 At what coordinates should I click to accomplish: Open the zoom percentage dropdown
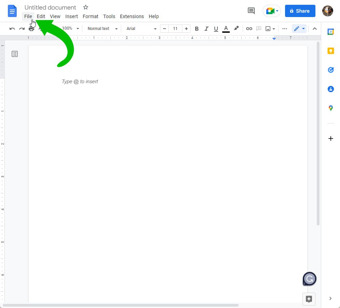(x=70, y=29)
